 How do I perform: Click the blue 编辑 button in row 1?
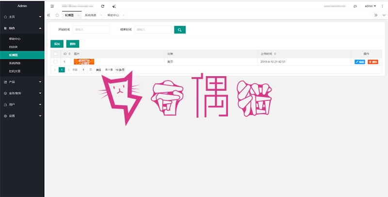[360, 62]
